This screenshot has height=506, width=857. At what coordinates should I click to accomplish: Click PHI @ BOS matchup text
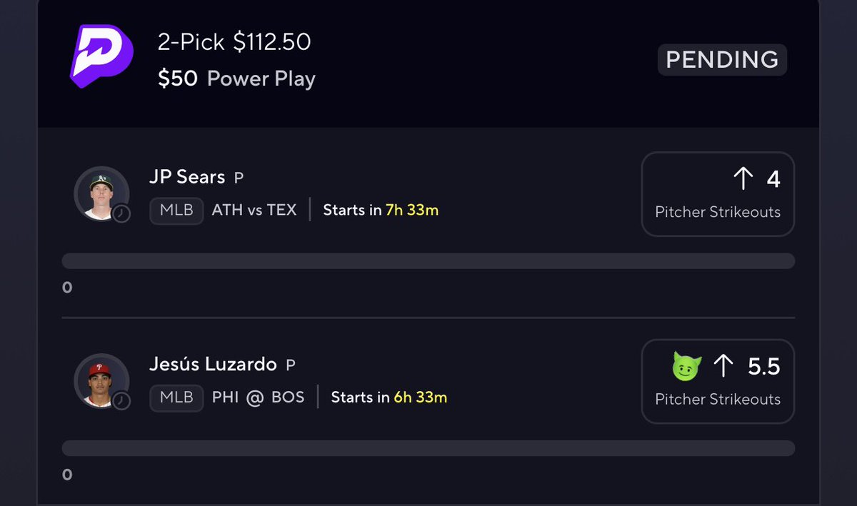(x=259, y=398)
